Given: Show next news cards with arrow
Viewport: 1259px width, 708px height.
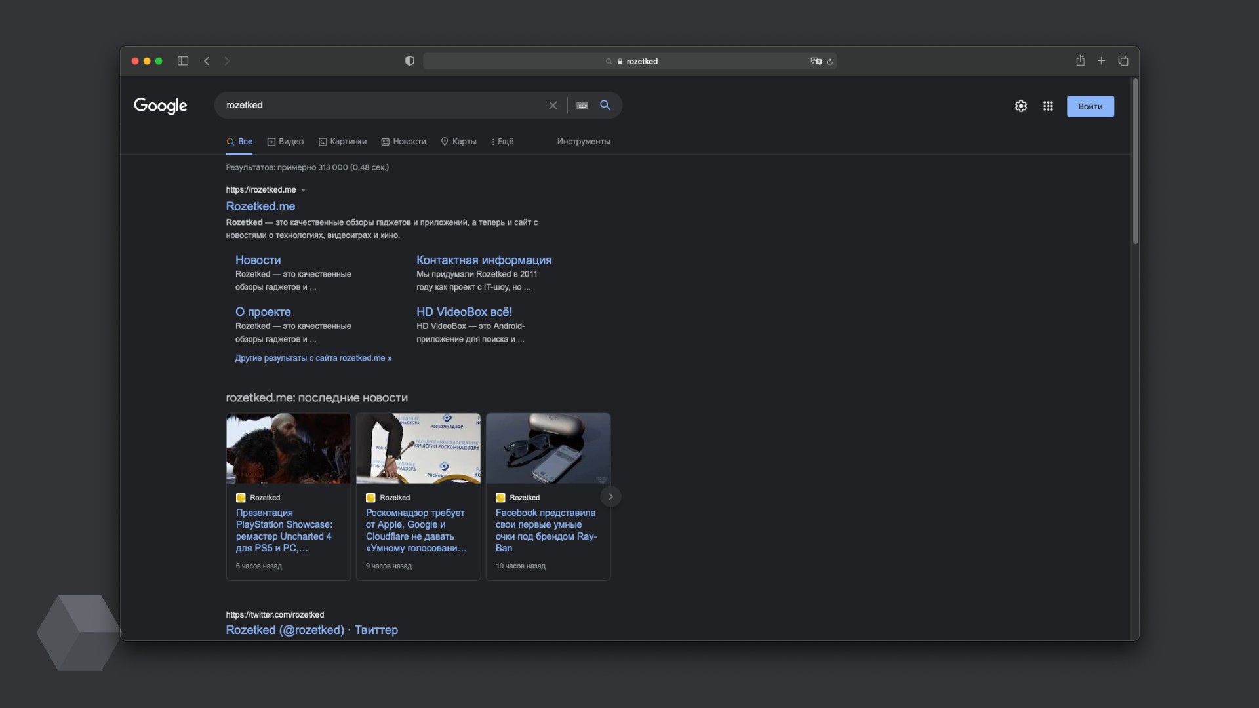Looking at the screenshot, I should pos(610,497).
